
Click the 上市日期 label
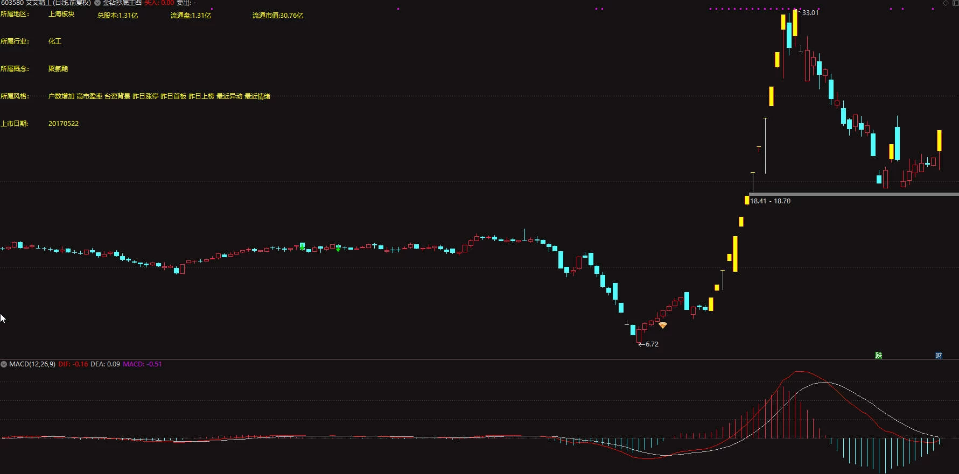(x=15, y=124)
